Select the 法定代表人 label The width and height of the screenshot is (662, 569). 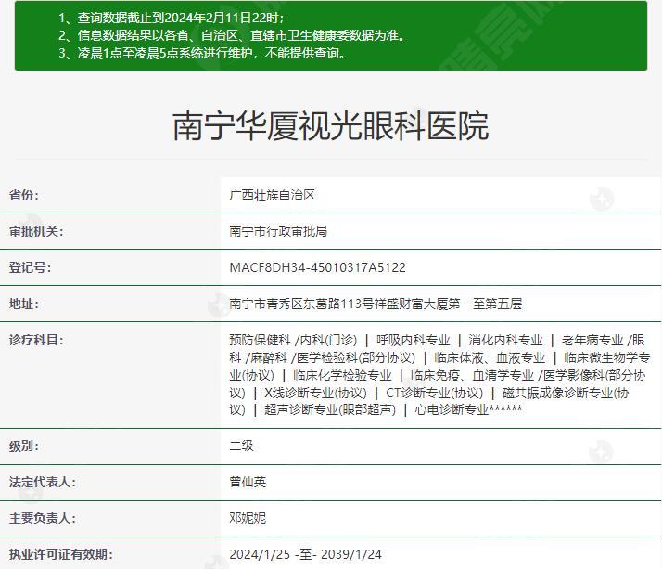click(x=43, y=483)
